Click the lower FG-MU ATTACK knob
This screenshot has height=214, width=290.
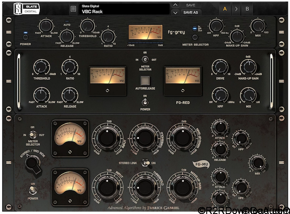(x=220, y=176)
